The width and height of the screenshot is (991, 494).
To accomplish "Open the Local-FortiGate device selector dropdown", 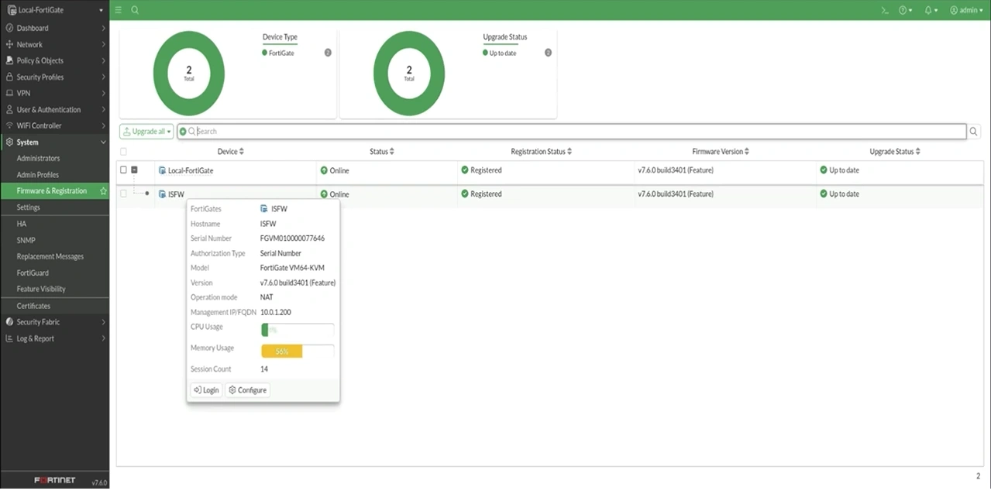I will click(x=54, y=10).
